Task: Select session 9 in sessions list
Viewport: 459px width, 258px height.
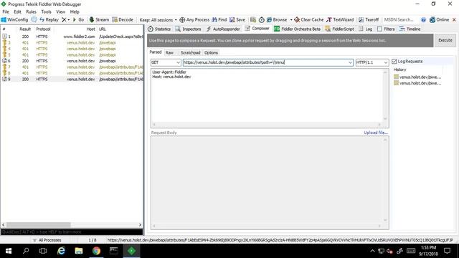Action: (72, 79)
